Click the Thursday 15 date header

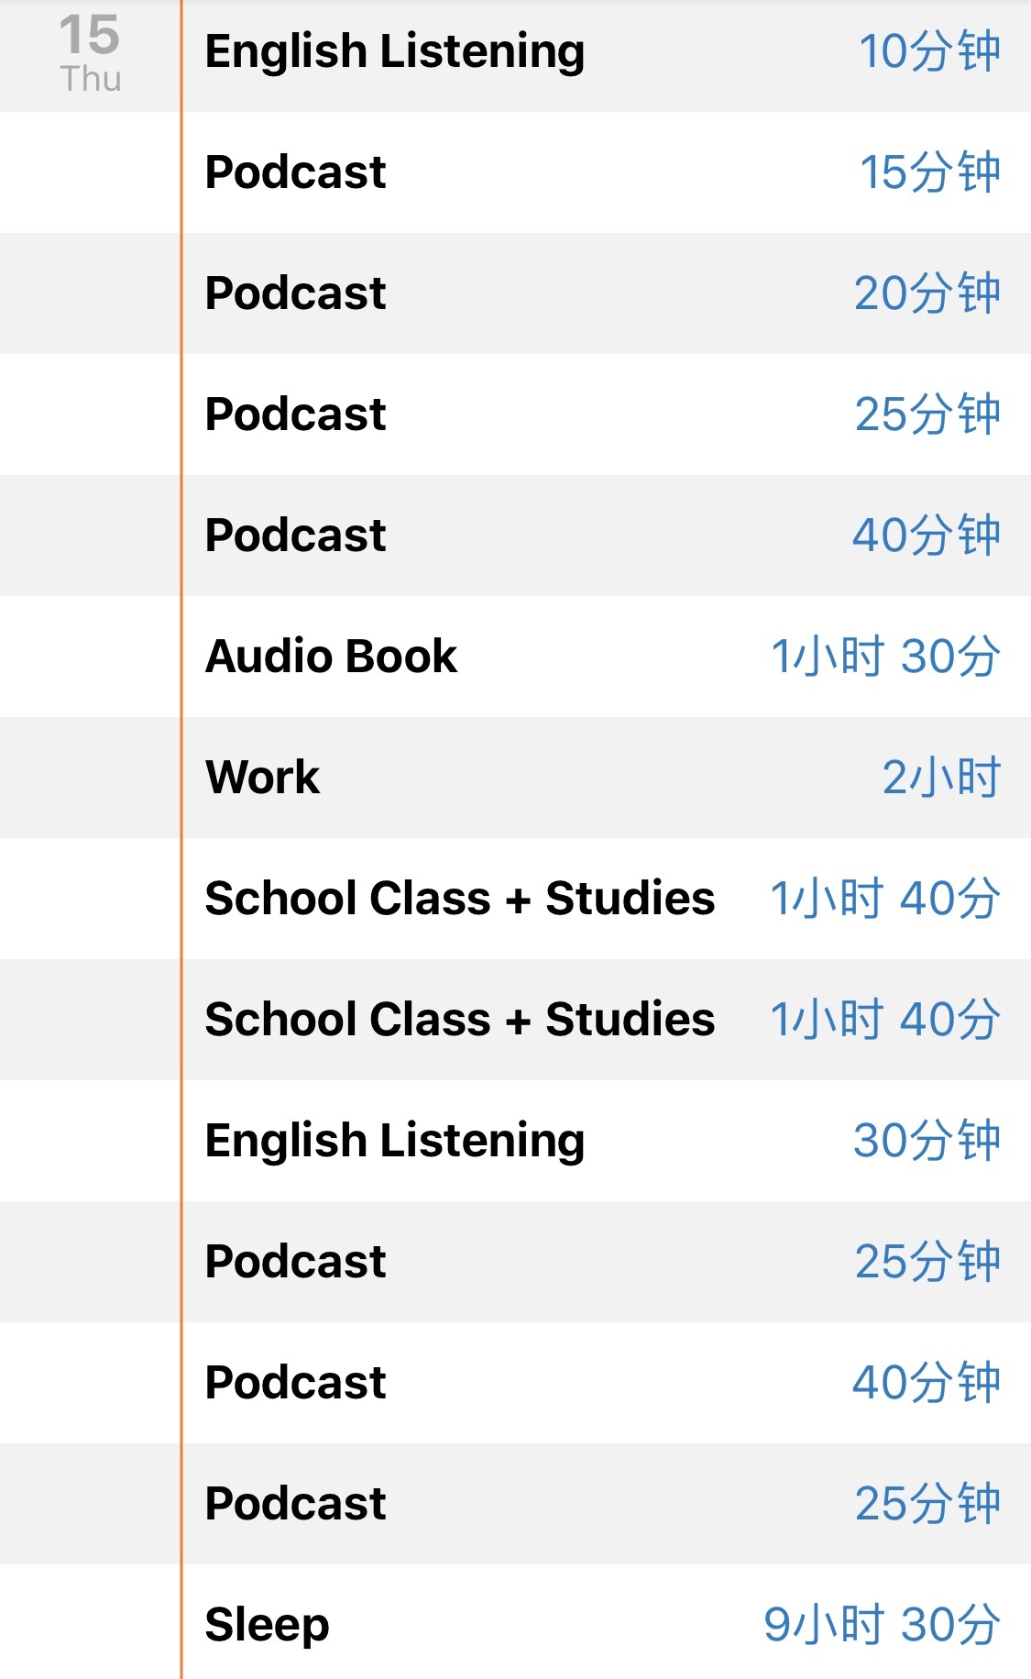[x=90, y=53]
